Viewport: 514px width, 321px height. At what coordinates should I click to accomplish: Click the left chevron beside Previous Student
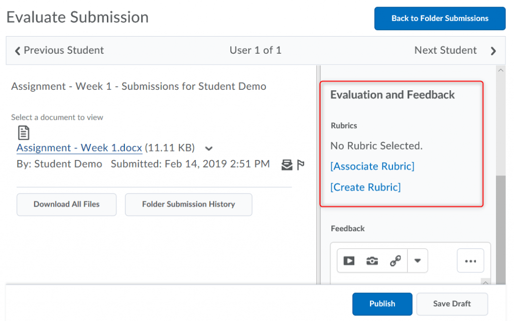pos(17,50)
